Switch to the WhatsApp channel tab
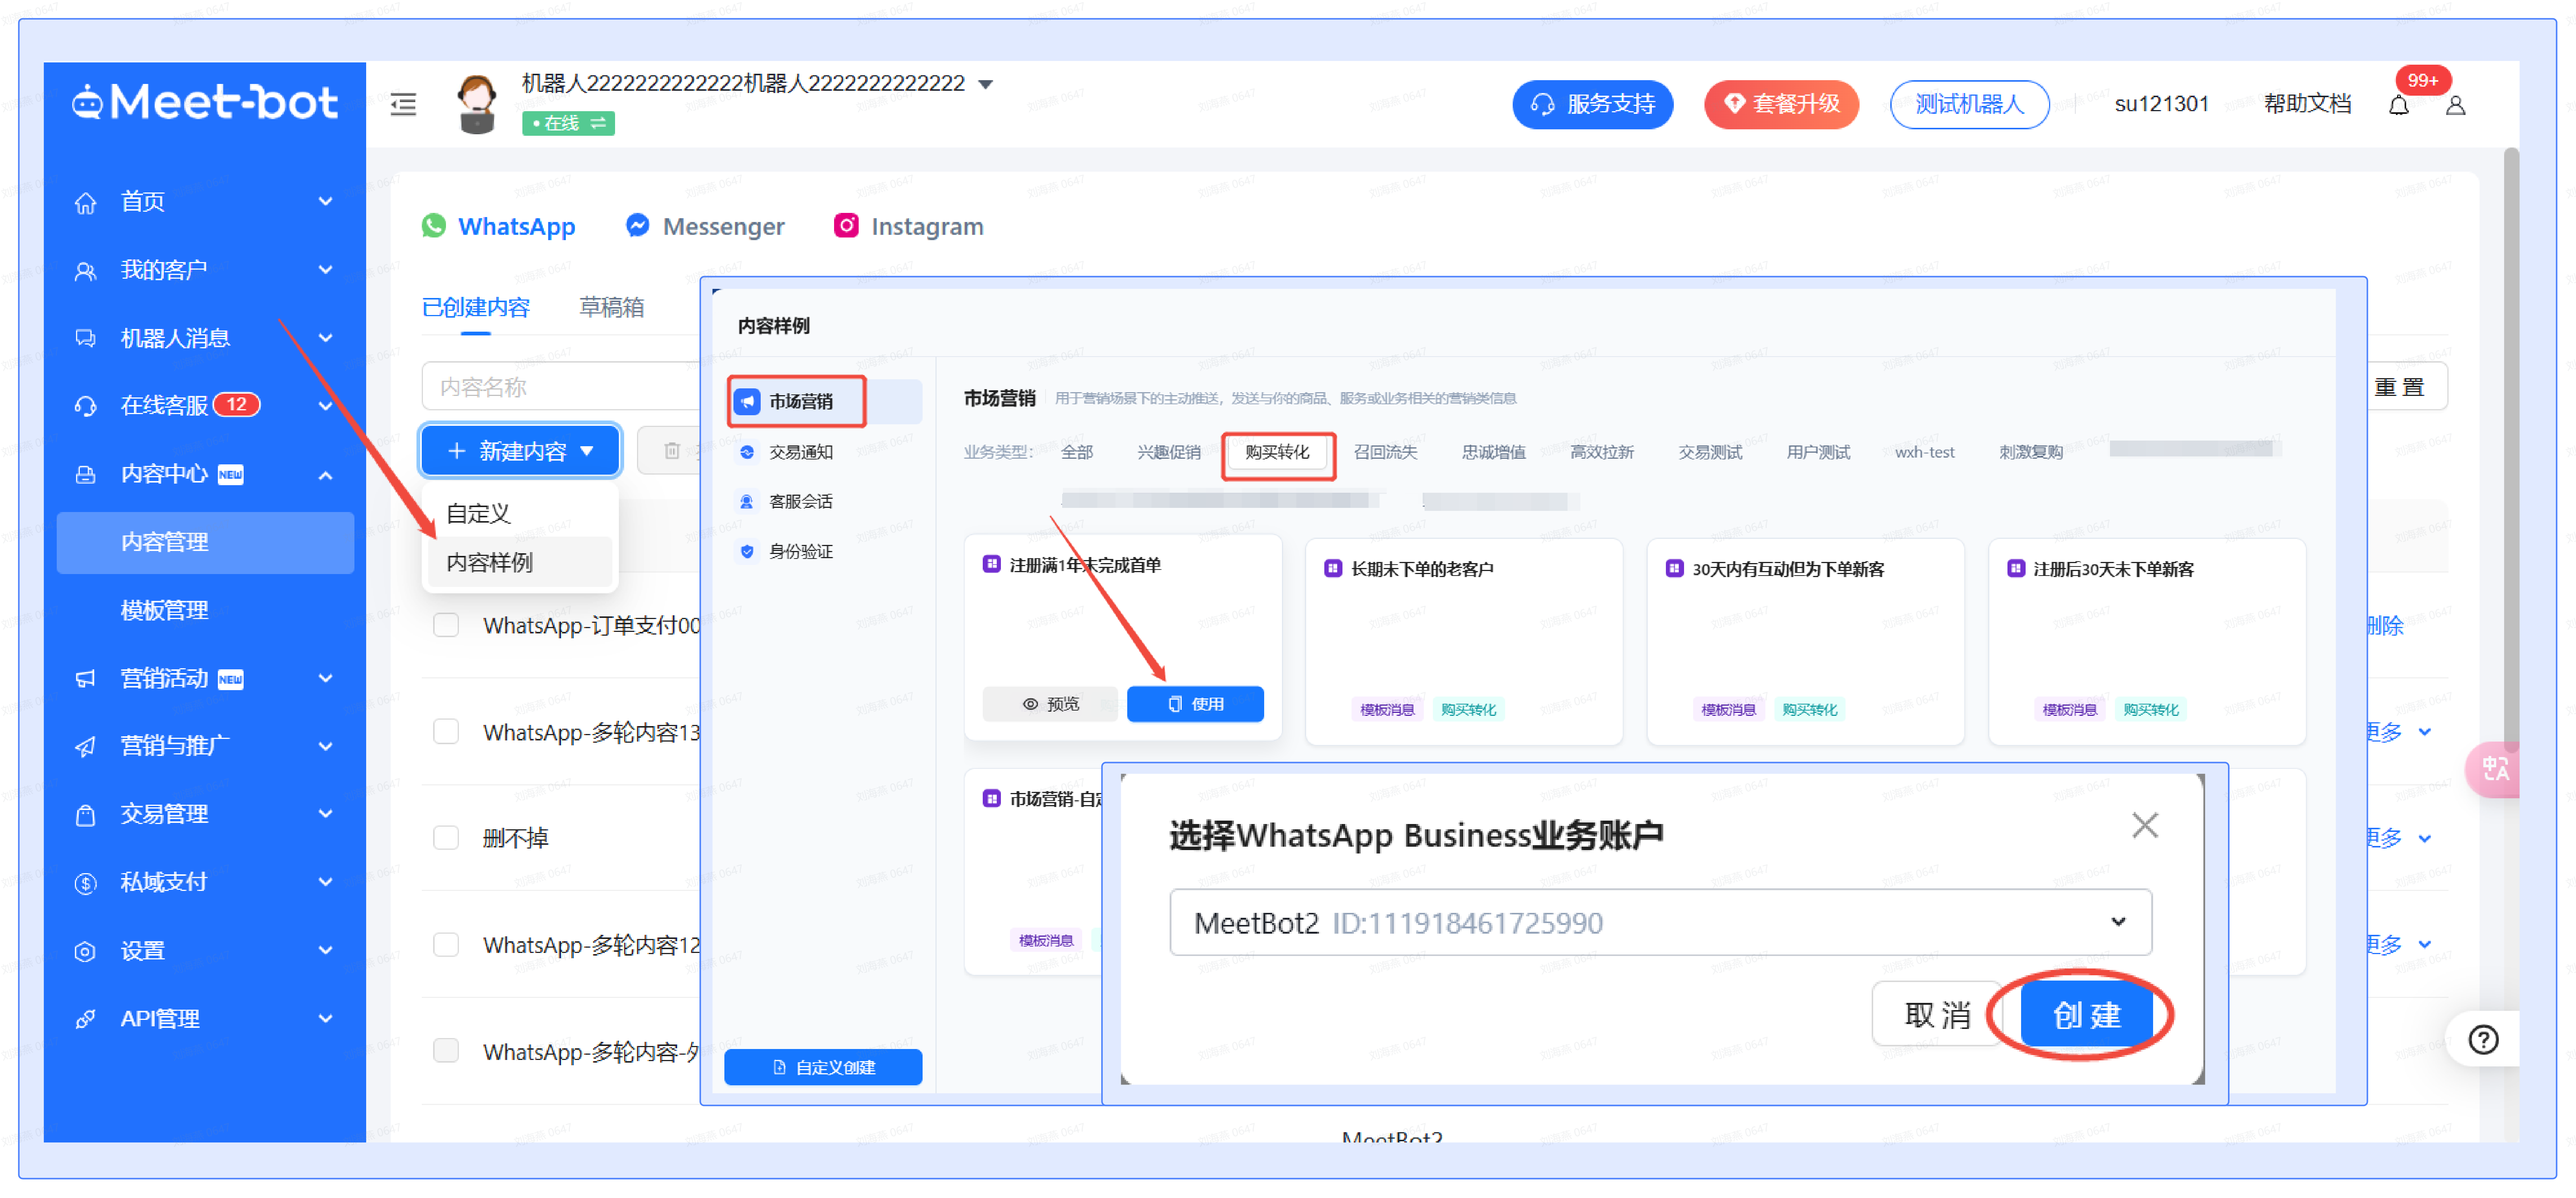The image size is (2576, 1198). point(498,227)
